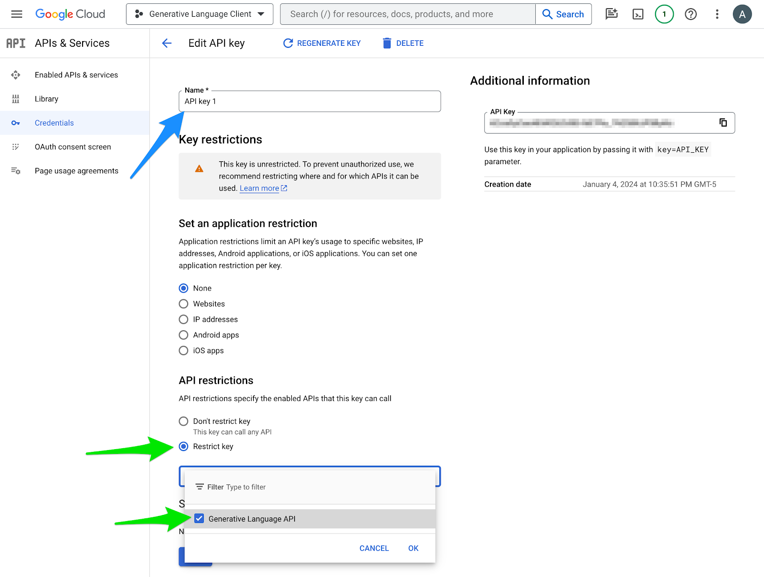Click CANCEL in the API dropdown
Viewport: 764px width, 577px height.
(374, 548)
